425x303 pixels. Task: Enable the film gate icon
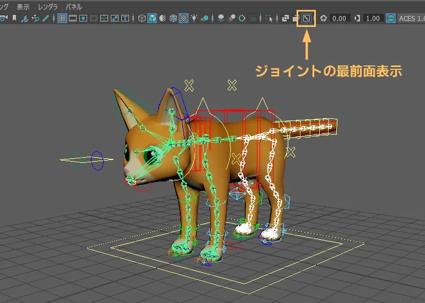(x=73, y=18)
